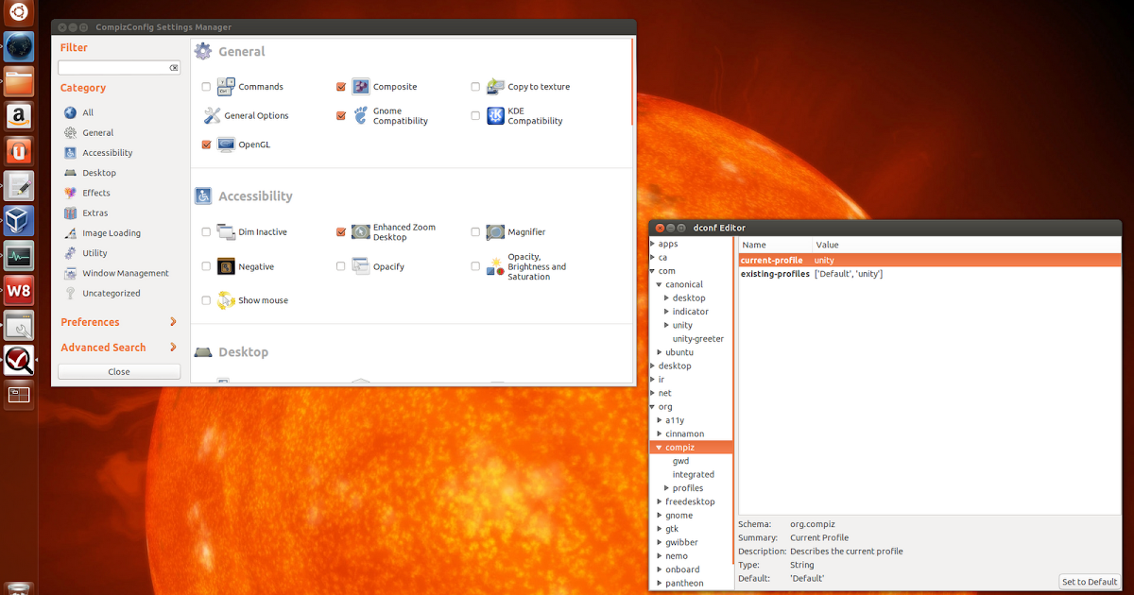Open Dim Inactive plugin icon
The image size is (1134, 595).
[x=226, y=232]
